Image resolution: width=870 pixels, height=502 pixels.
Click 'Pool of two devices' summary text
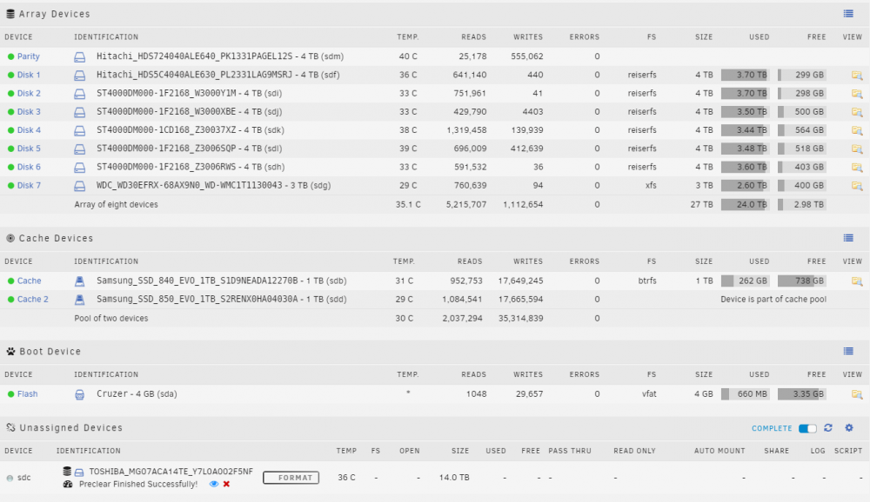[x=111, y=319]
